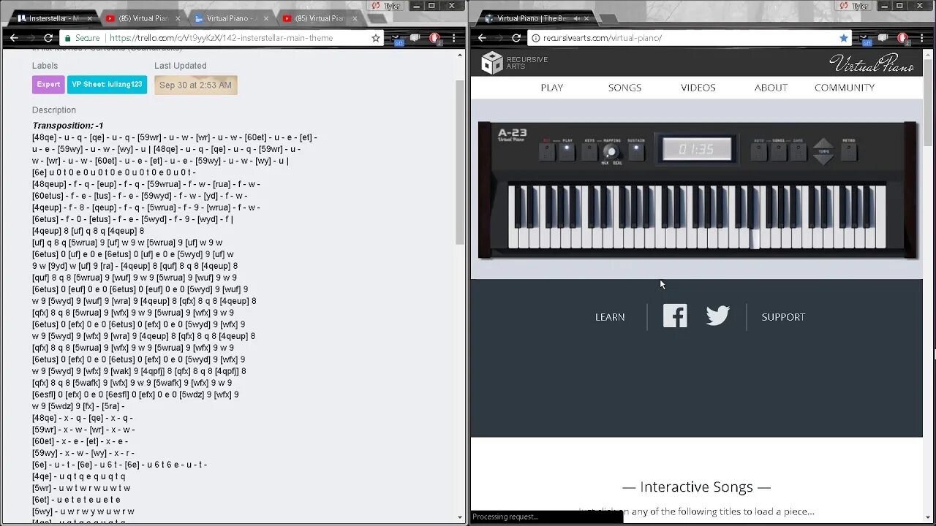
Task: Click the Expert label
Action: pos(48,85)
